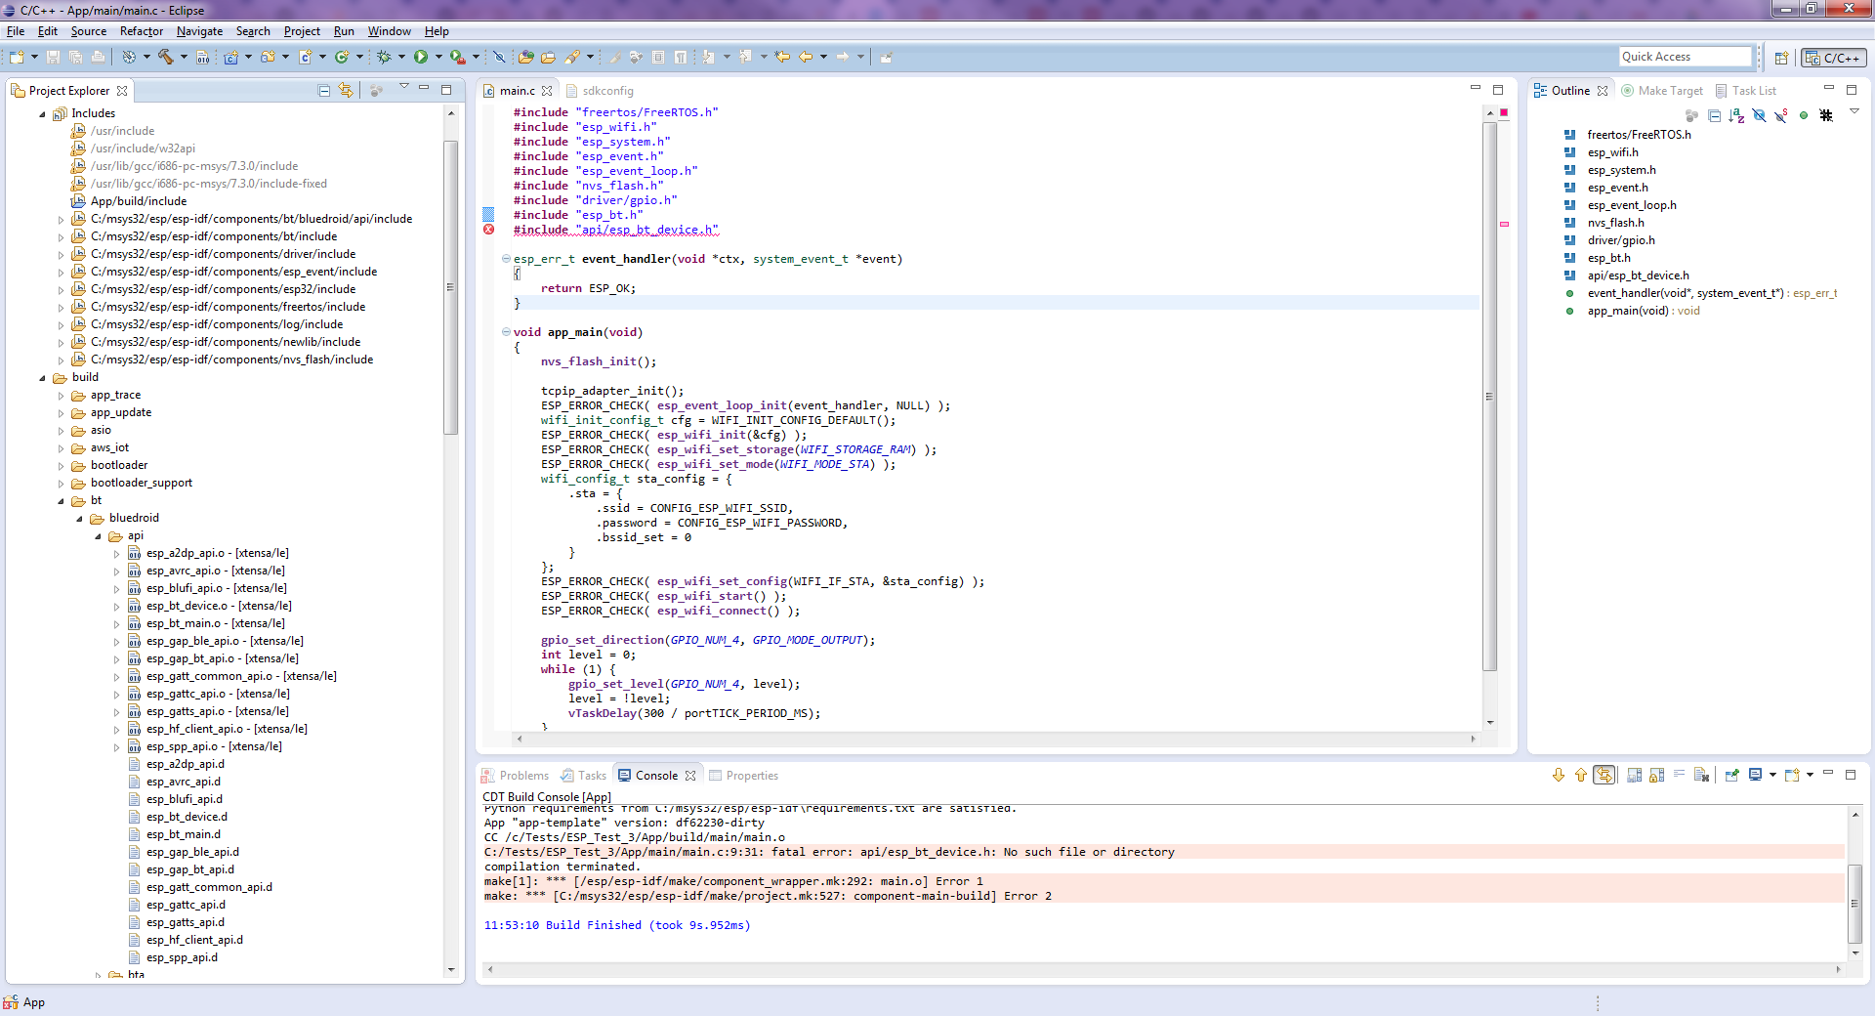The image size is (1875, 1016).
Task: Sort Outline alphabetically
Action: [1736, 115]
